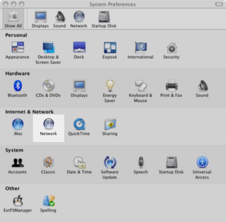Click Displays shortcut in the toolbar
The height and width of the screenshot is (222, 226).
click(40, 19)
